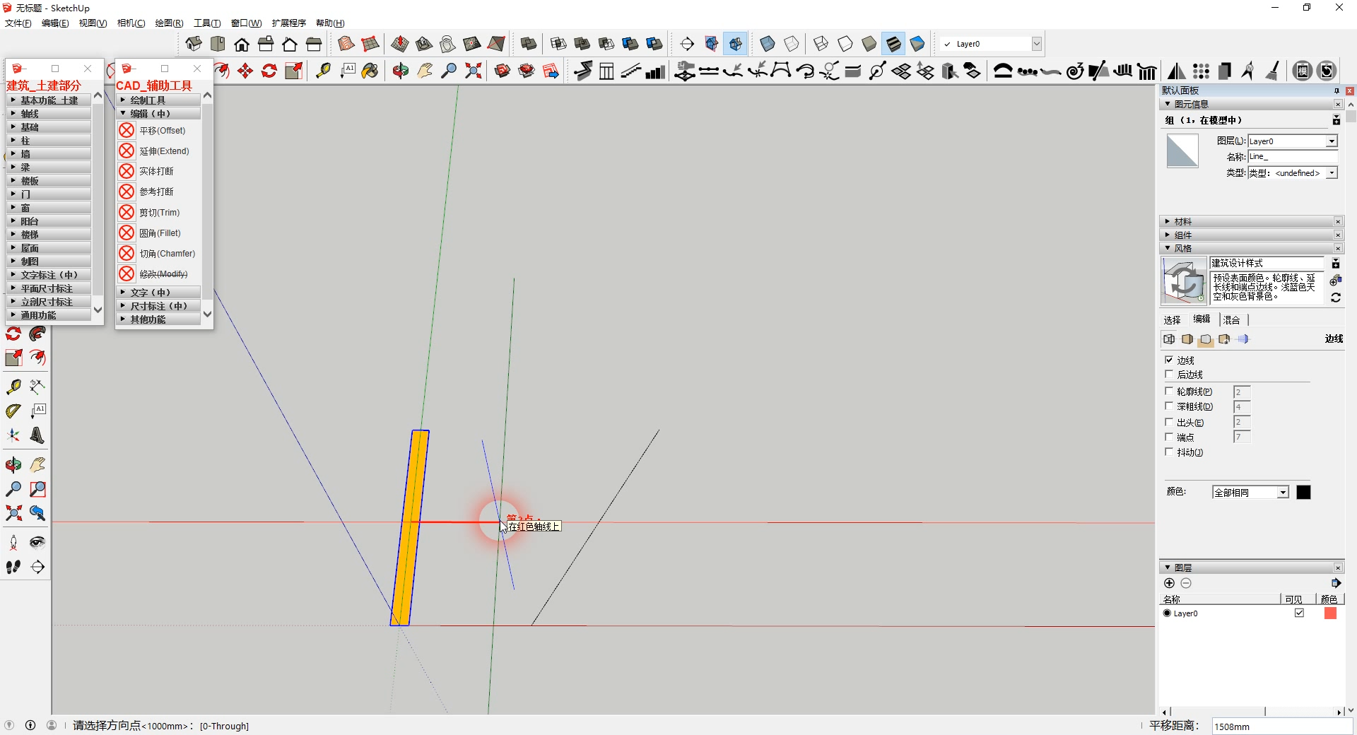Open the Section Plane tool

pyautogui.click(x=687, y=44)
